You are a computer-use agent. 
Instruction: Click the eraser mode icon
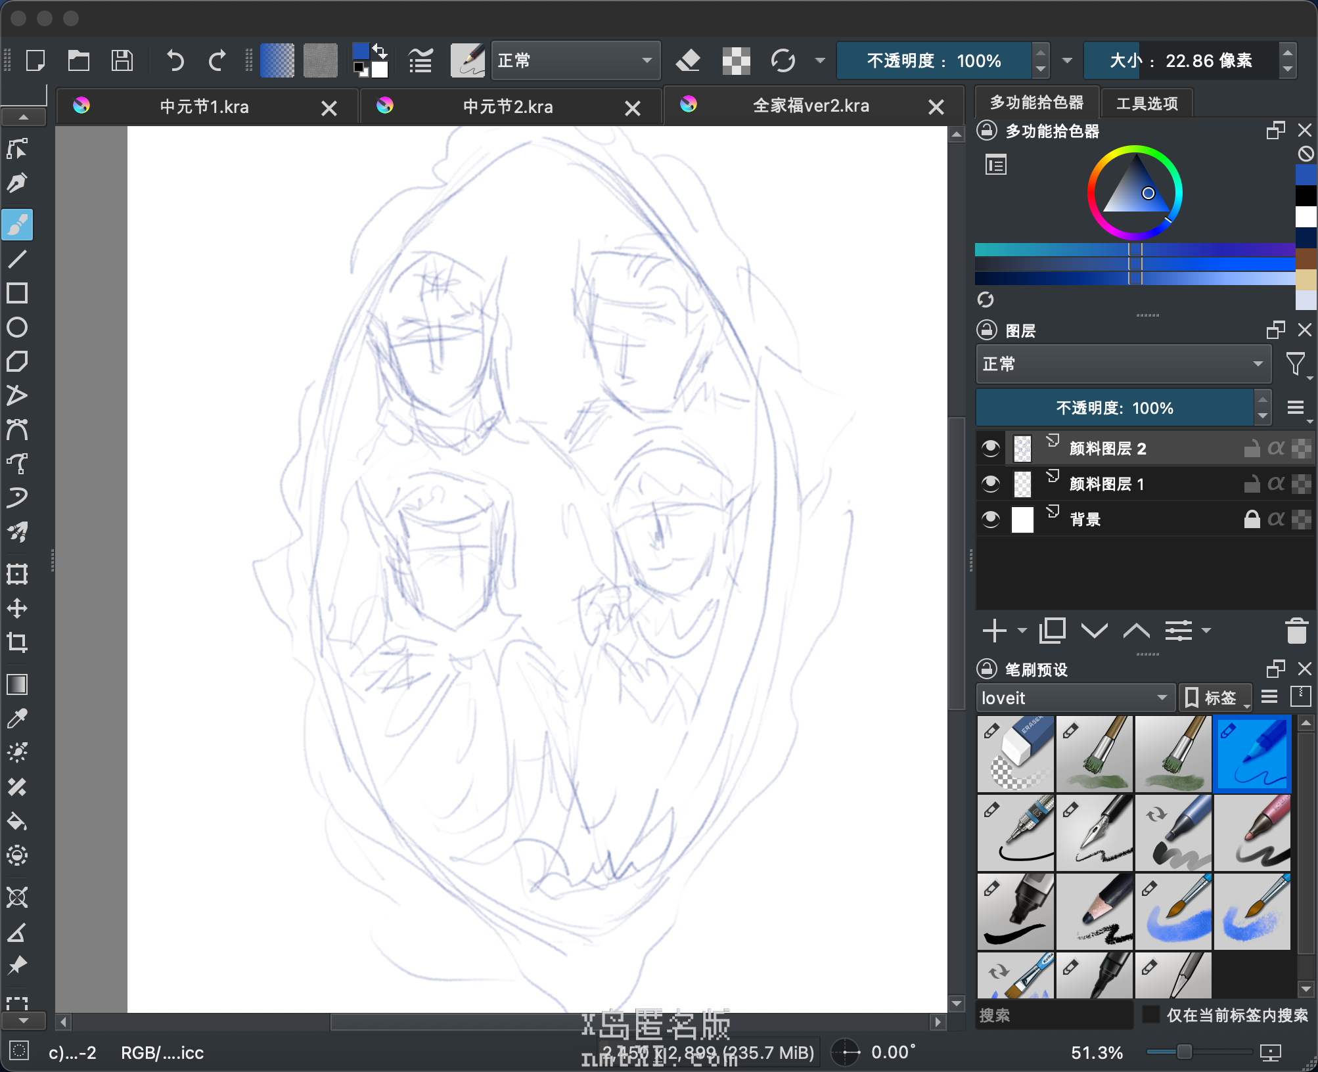(688, 61)
